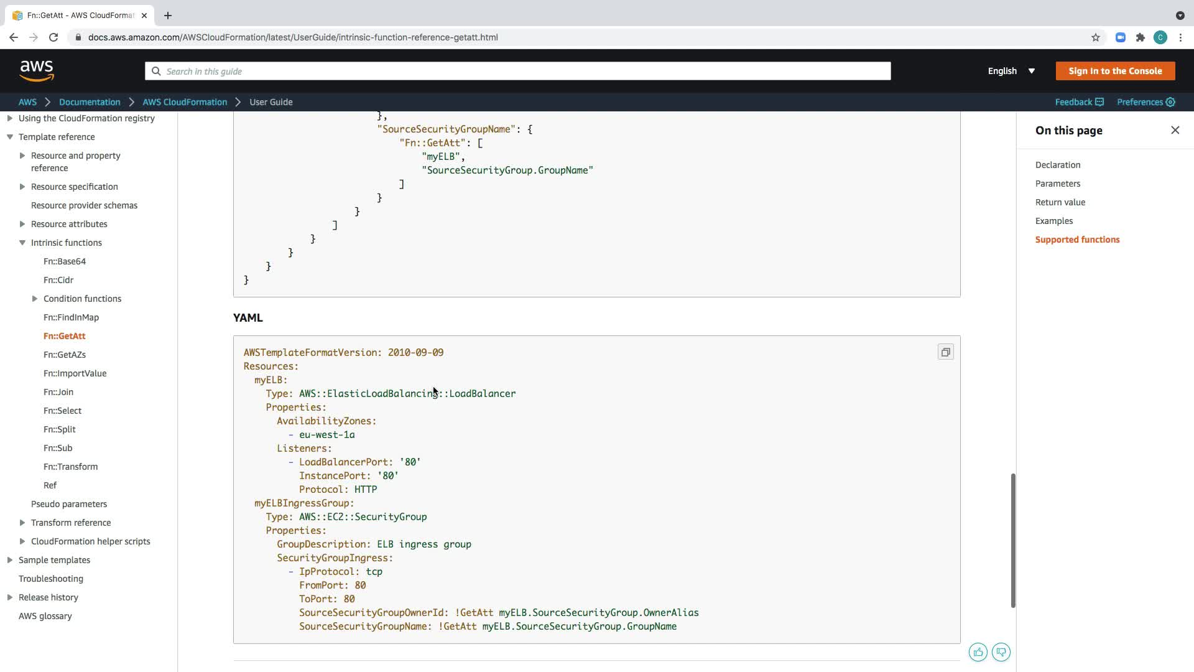Jump to the Examples section
The height and width of the screenshot is (672, 1194).
pos(1053,221)
